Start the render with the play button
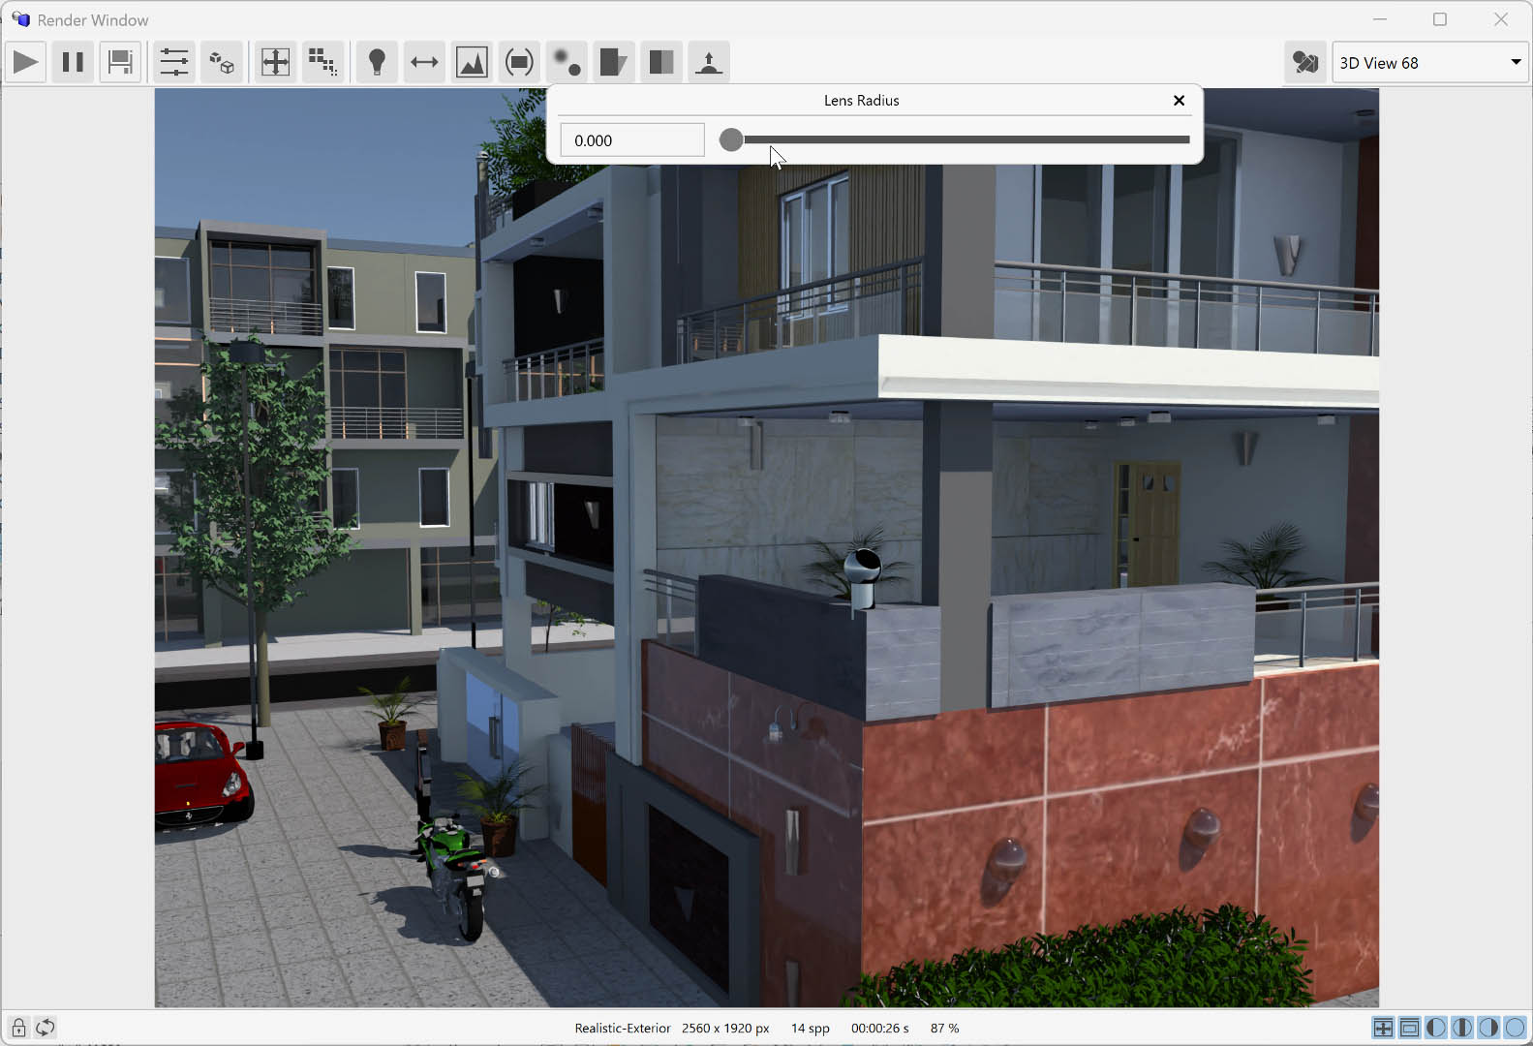Image resolution: width=1533 pixels, height=1046 pixels. point(25,63)
